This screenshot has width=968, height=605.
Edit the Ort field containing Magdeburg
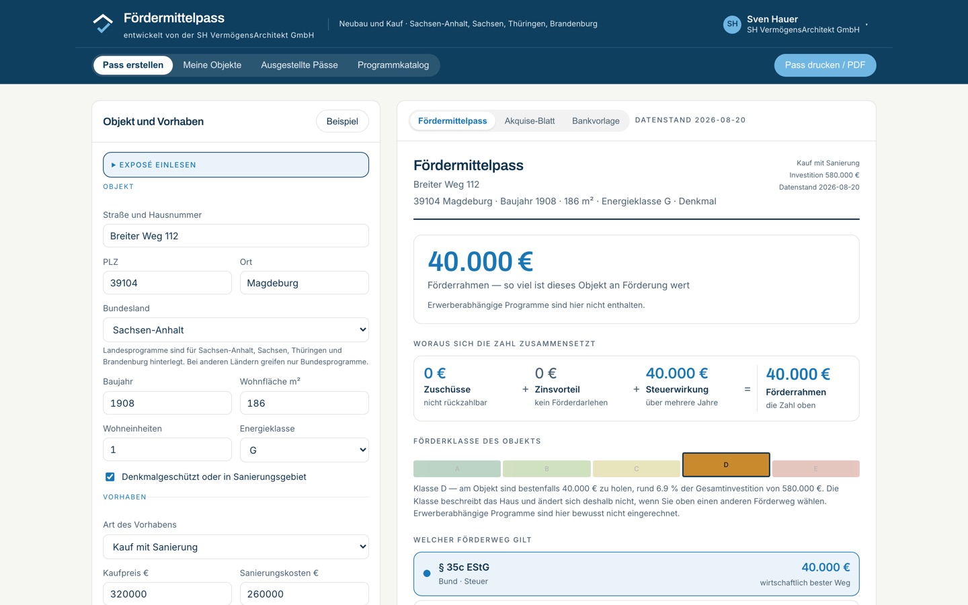click(305, 283)
